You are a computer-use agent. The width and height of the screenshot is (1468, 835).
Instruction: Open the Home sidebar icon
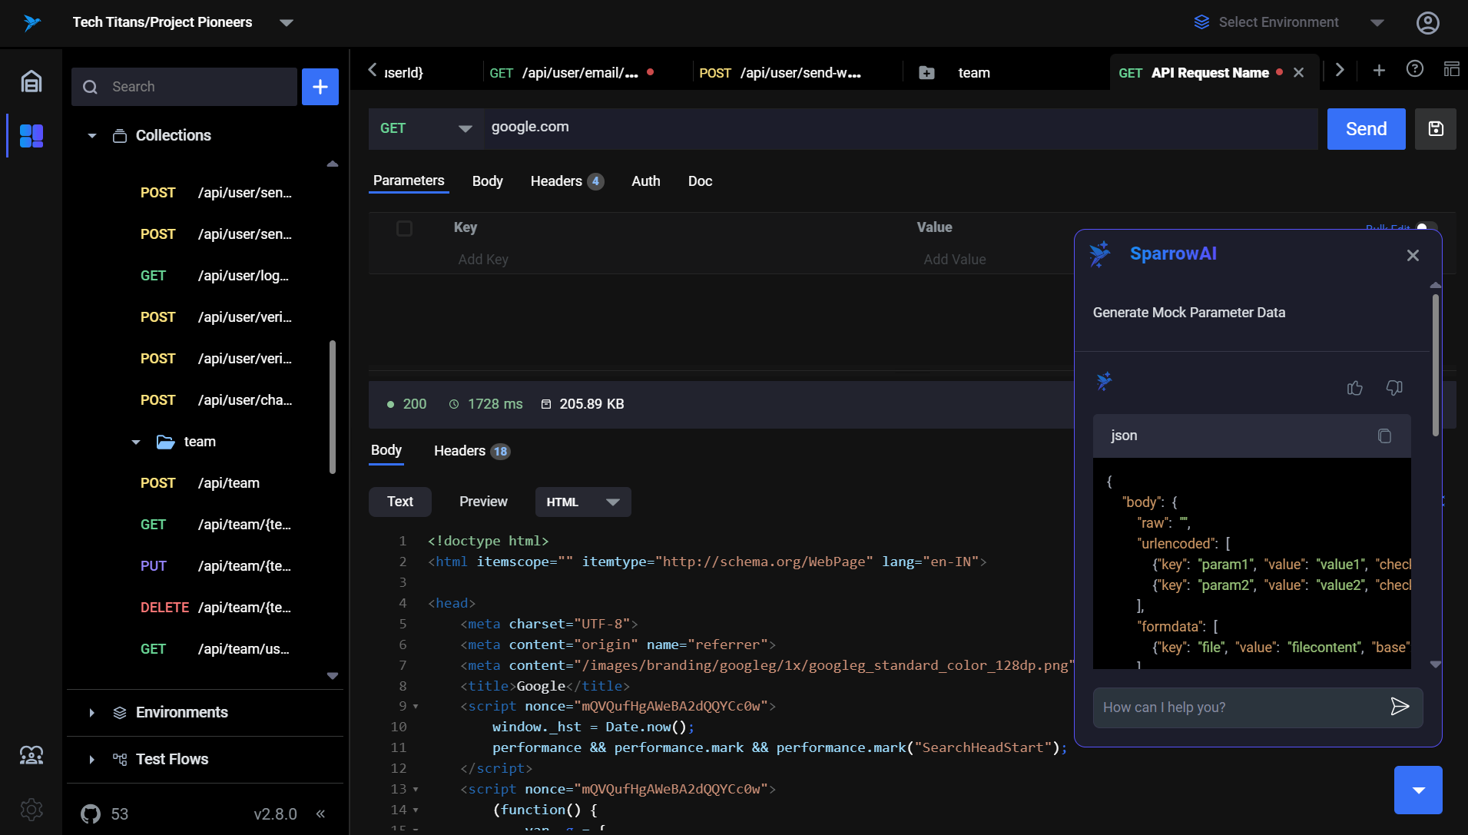[31, 81]
